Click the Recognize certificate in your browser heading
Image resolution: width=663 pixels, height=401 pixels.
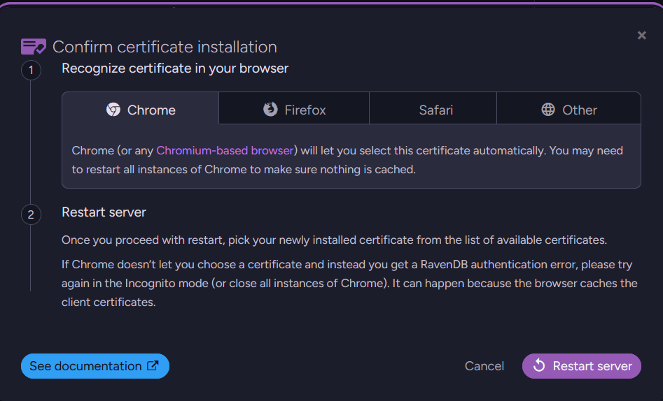(x=175, y=68)
